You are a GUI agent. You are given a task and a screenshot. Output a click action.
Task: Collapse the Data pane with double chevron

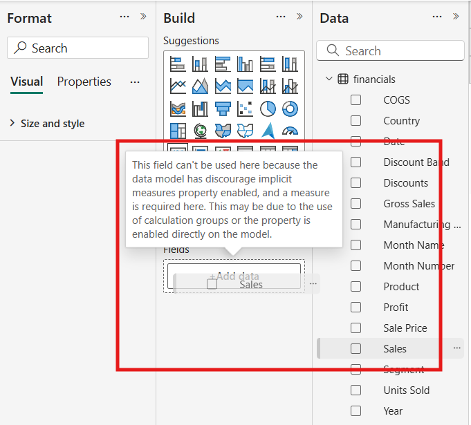pos(456,16)
